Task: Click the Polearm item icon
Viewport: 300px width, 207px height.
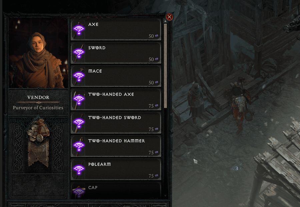Action: point(79,169)
